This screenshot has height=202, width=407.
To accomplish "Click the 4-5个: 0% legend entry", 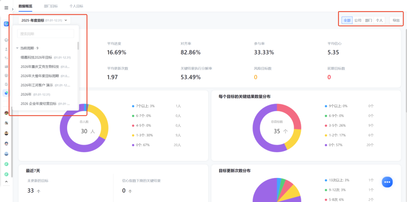I will [141, 125].
